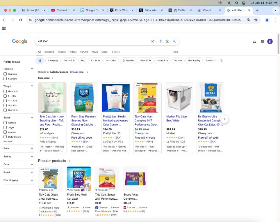
Task: Click the blue search magnifier button
Action: click(174, 41)
